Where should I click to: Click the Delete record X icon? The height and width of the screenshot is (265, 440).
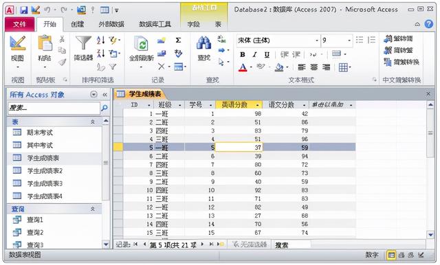tap(161, 67)
